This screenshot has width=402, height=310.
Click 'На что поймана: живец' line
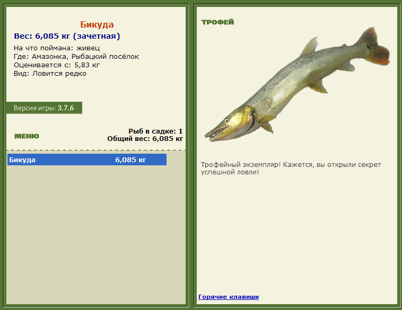[x=57, y=48]
